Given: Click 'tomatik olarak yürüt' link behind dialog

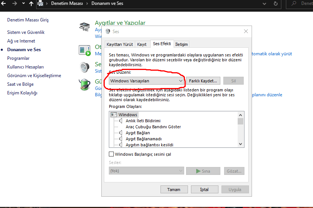Looking at the screenshot, I should pos(272,54).
